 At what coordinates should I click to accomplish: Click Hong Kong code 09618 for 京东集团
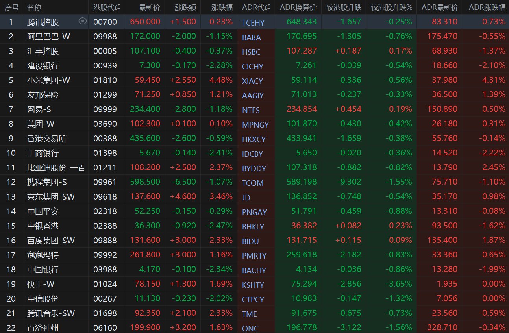point(105,197)
